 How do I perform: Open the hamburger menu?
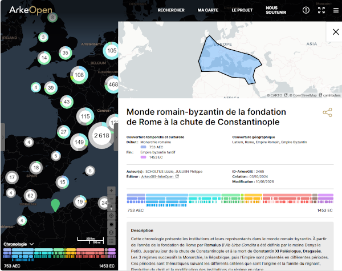point(336,10)
